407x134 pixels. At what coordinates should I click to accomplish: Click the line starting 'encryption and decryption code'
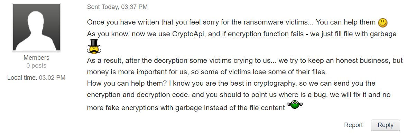pos(239,95)
